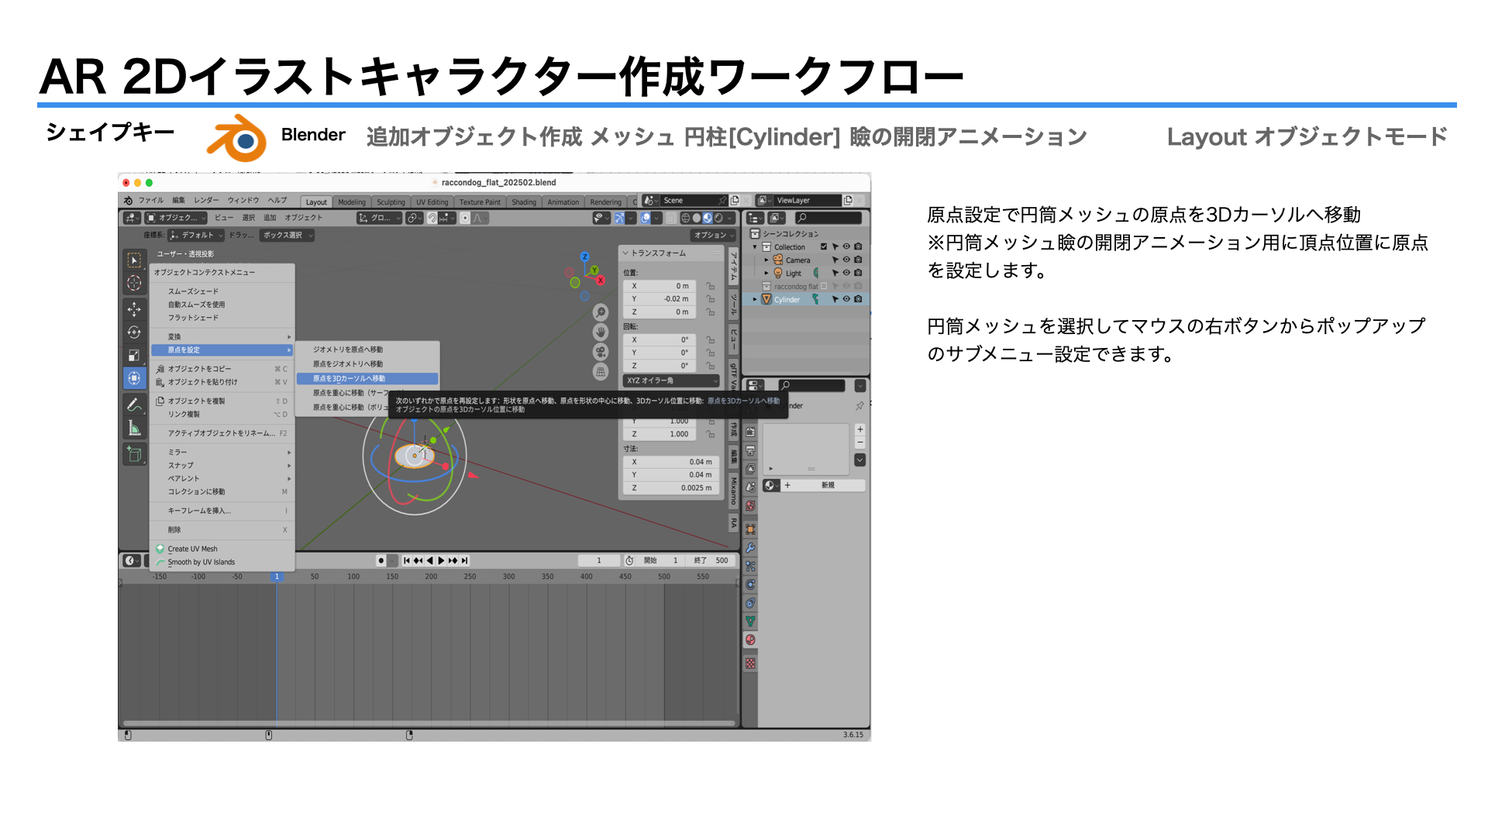Image resolution: width=1488 pixels, height=837 pixels.
Task: Collapse the Collection tree arrow
Action: pos(755,247)
